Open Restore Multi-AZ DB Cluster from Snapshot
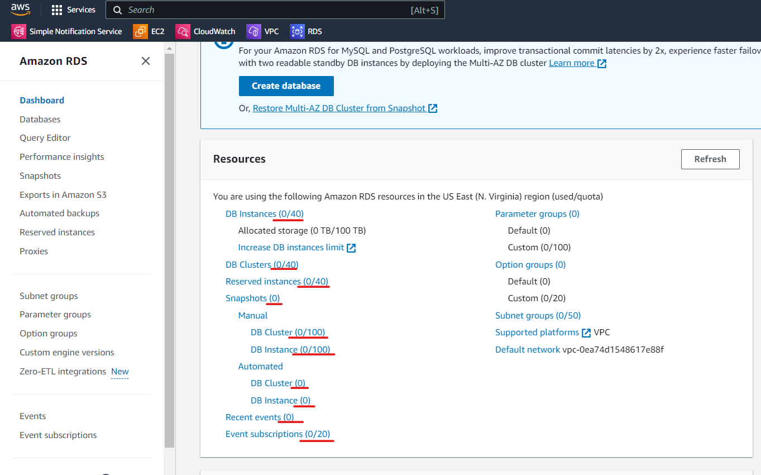 [x=339, y=108]
